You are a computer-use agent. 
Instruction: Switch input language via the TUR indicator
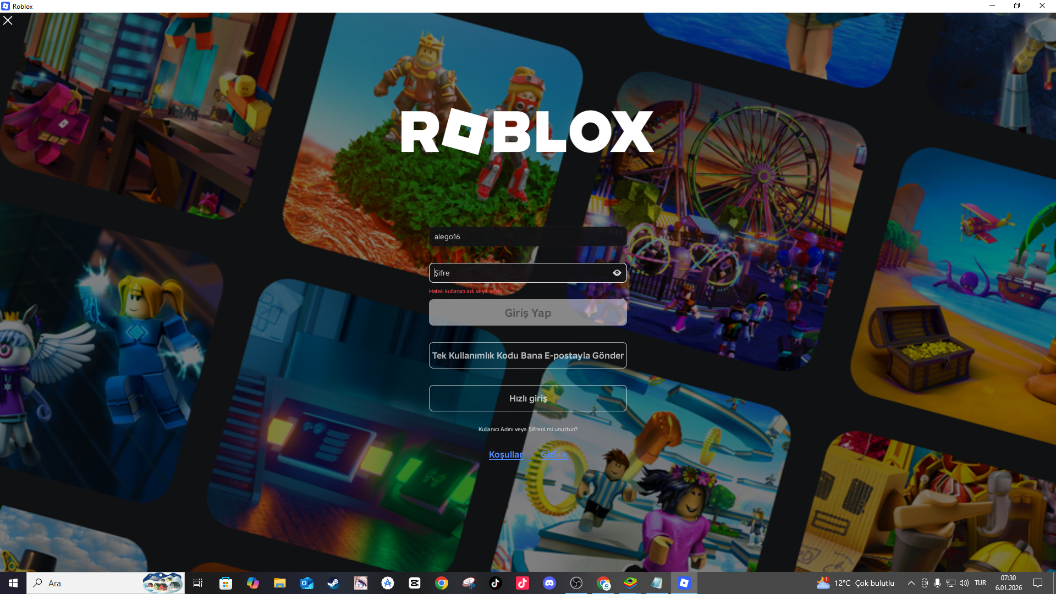981,583
